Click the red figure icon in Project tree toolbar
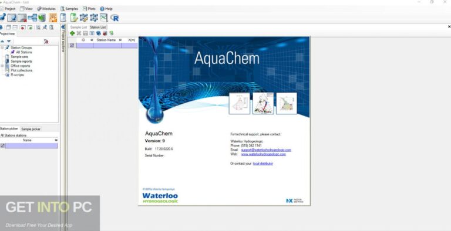Image resolution: width=451 pixels, height=231 pixels. [46, 42]
